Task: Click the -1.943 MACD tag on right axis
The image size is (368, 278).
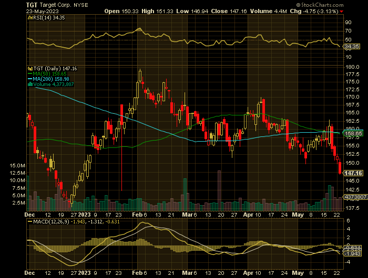Action: 353,254
